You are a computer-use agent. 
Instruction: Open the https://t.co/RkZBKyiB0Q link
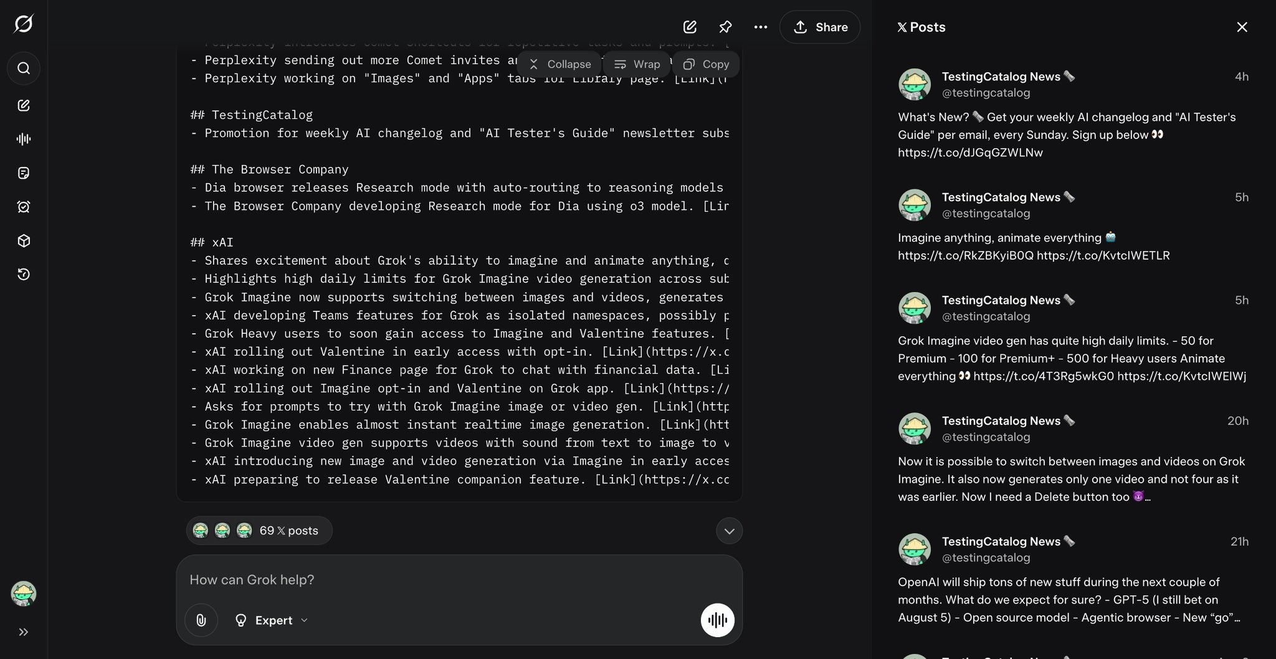tap(966, 255)
